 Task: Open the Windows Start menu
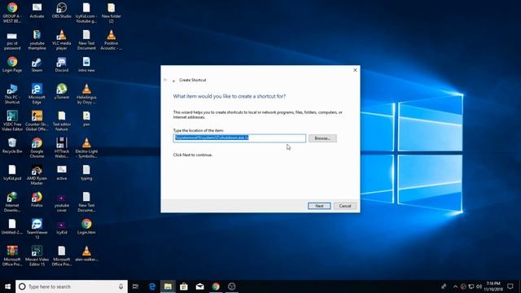tap(7, 286)
